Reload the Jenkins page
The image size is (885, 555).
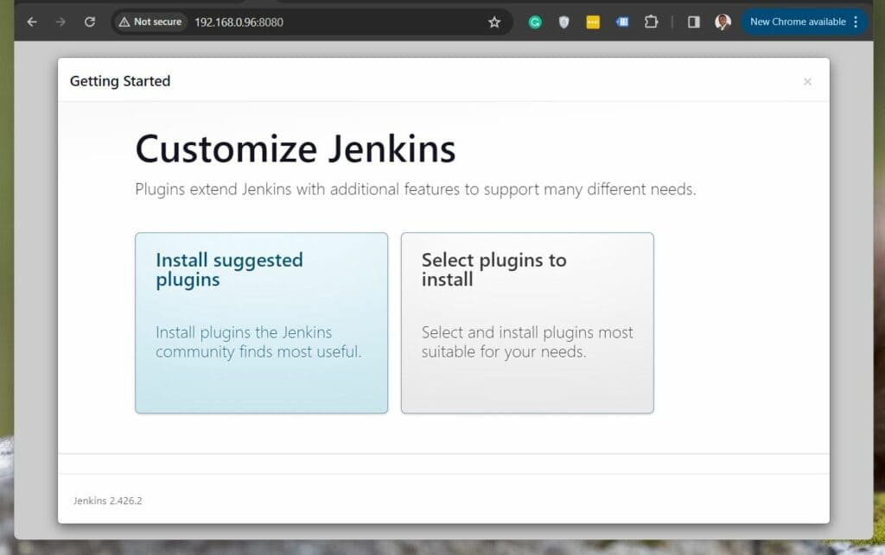click(x=89, y=22)
